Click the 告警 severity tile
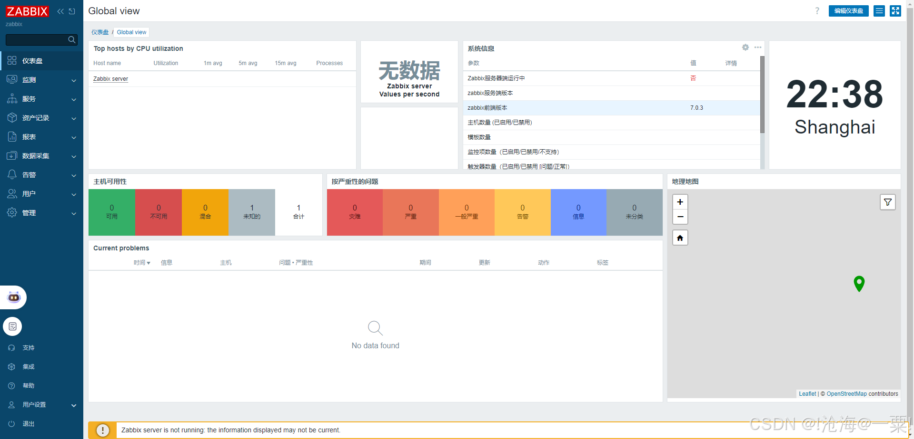Viewport: 914px width, 439px height. click(523, 212)
